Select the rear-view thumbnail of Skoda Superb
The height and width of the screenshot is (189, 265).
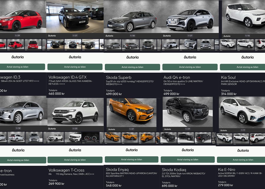(130, 45)
